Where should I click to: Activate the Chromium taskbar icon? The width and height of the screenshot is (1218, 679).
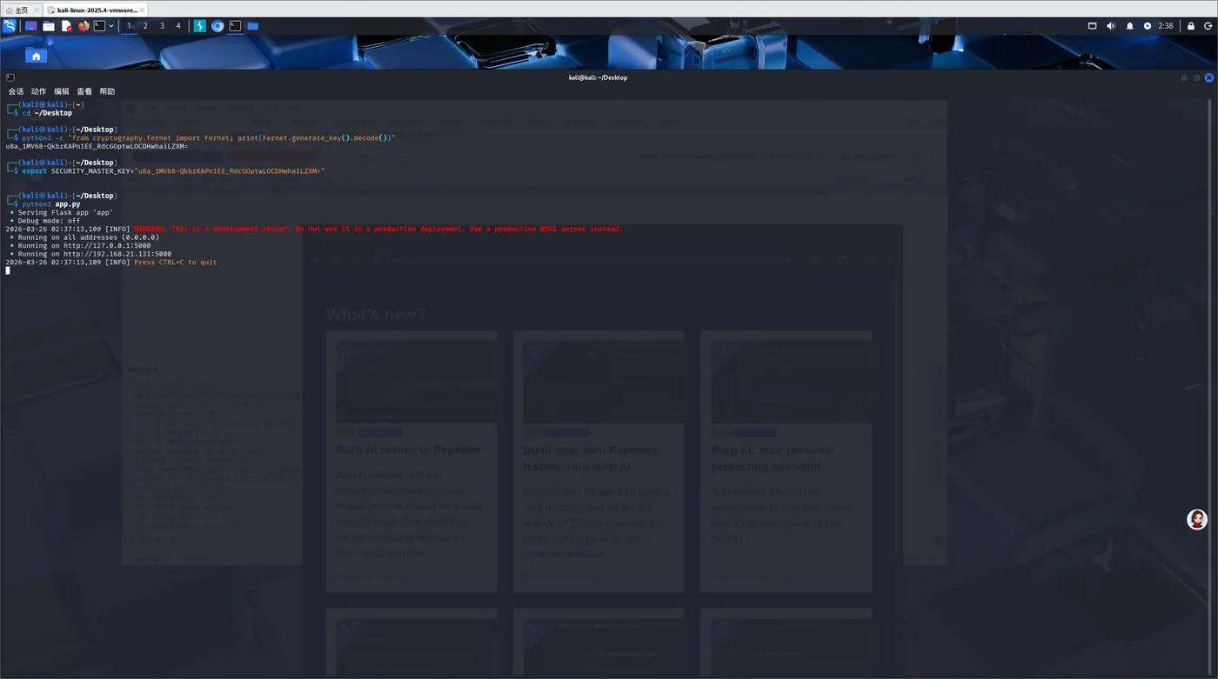[x=217, y=26]
